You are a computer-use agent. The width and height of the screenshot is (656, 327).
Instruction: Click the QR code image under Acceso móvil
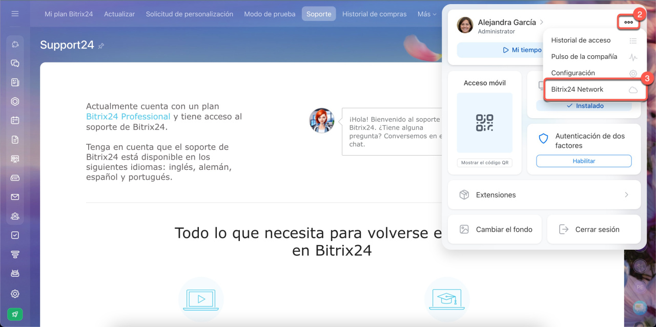484,123
